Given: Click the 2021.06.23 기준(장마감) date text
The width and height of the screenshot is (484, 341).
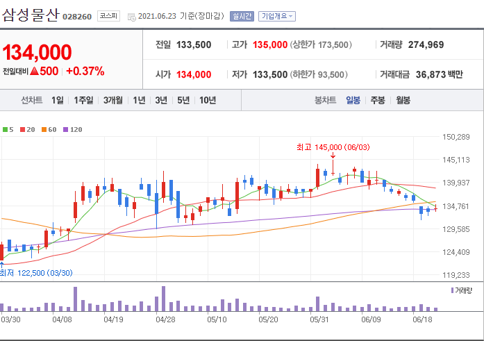Looking at the screenshot, I should coord(181,16).
